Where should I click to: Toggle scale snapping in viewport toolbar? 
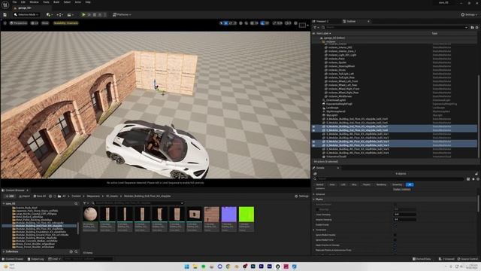click(275, 23)
